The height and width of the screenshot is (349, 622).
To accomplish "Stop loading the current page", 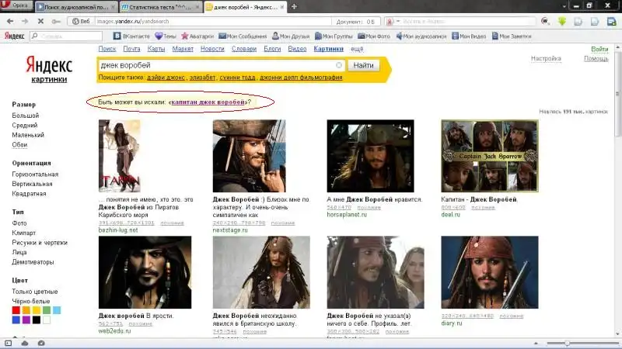I will (x=40, y=21).
